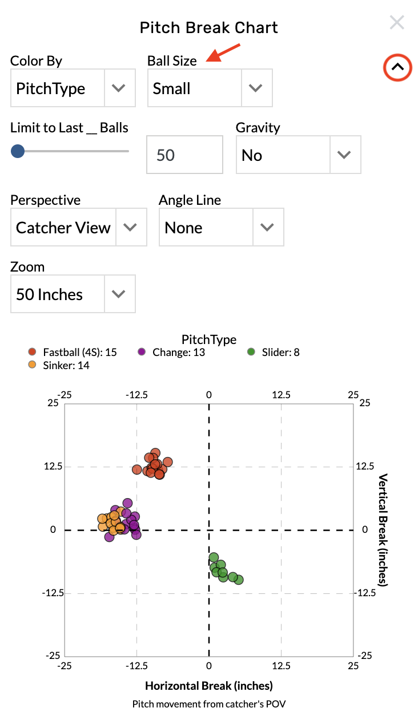Collapse the chart settings panel via chevron
This screenshot has height=720, width=418.
[397, 67]
